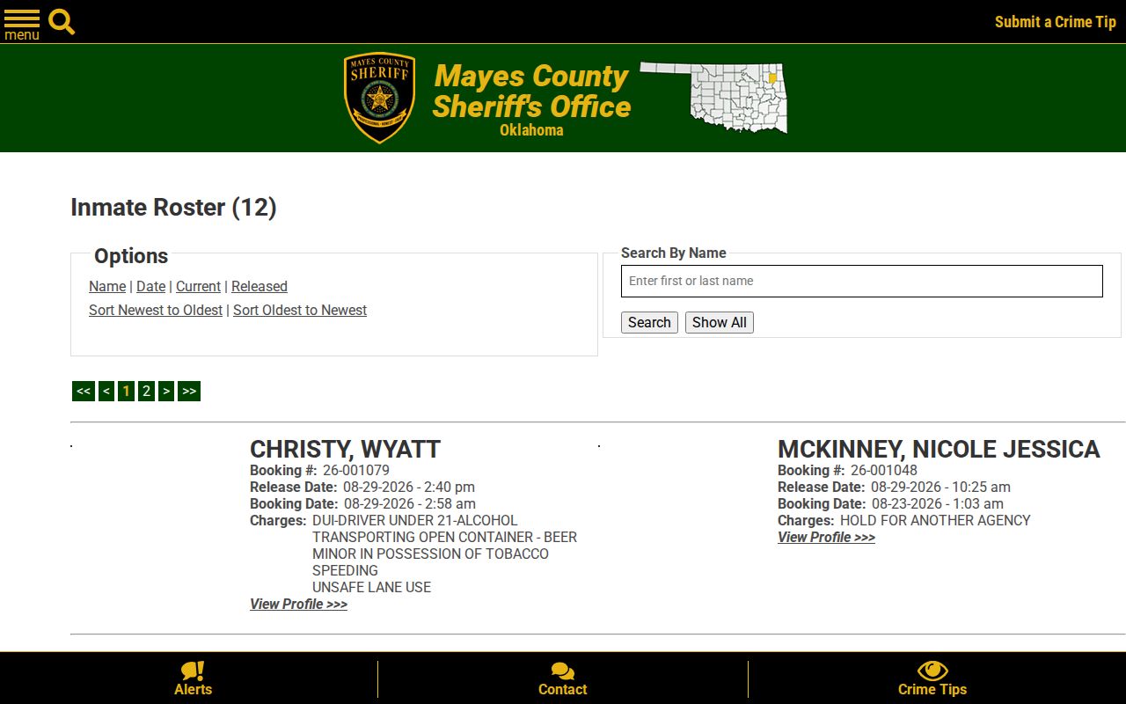Click the TRANSPORTING OPEN CONTAINER - BEER charge

pos(444,537)
